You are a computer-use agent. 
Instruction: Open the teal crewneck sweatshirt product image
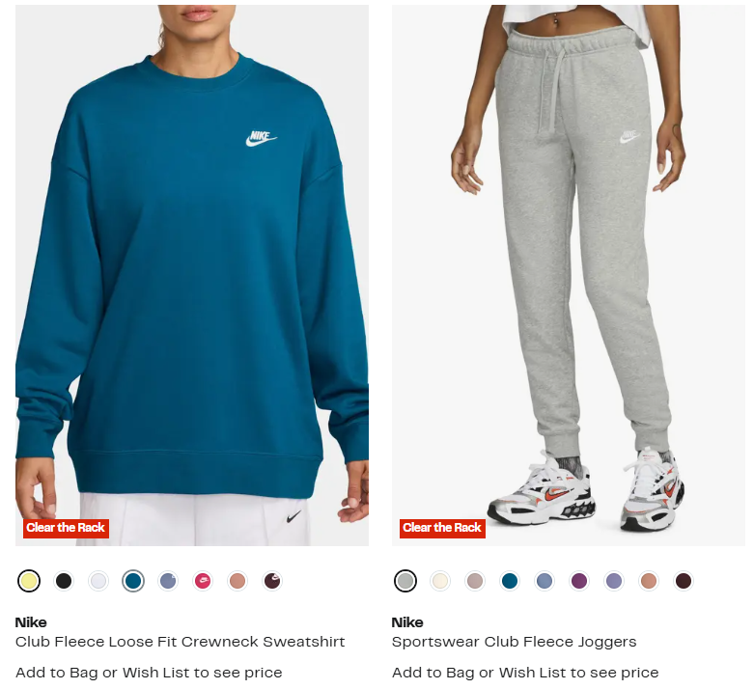(x=192, y=276)
